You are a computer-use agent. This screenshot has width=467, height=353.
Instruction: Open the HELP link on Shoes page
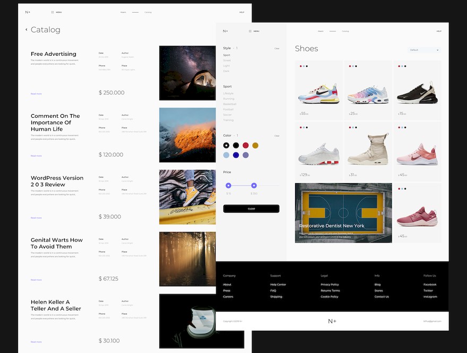coord(439,31)
